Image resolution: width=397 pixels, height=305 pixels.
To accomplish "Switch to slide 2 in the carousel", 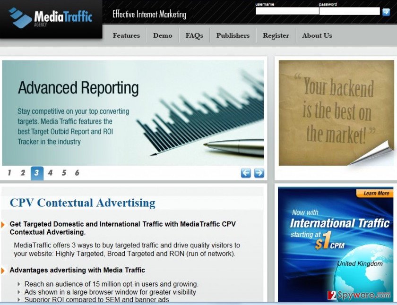I will 23,173.
